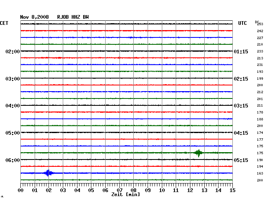Click the minute axis label "08"
The height and width of the screenshot is (201, 265).
(x=133, y=190)
